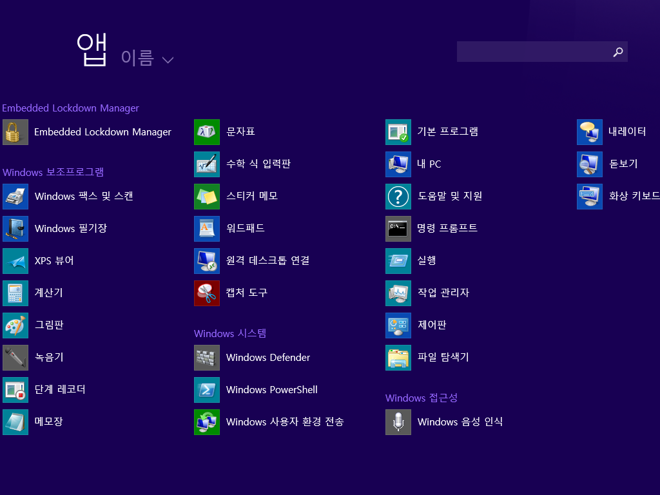Select the Windows 접근성 group header
660x495 pixels.
(422, 398)
